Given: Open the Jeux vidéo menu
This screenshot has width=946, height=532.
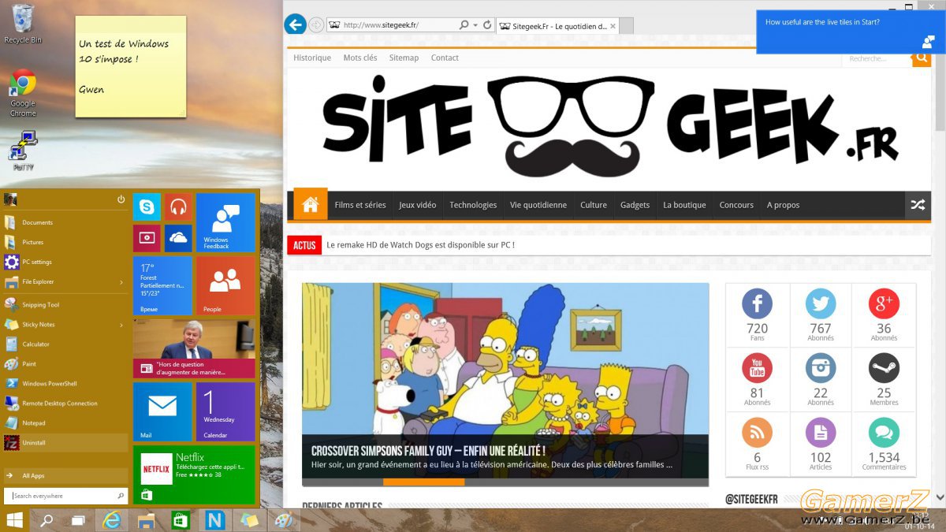Looking at the screenshot, I should point(418,205).
